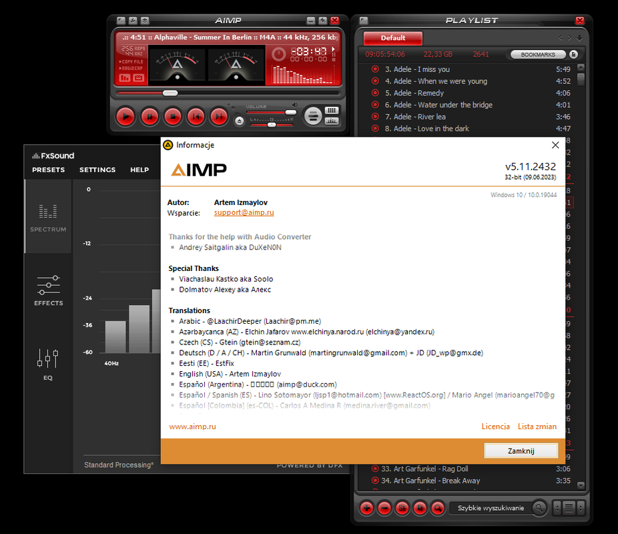Select the Default playlist tab

[392, 38]
